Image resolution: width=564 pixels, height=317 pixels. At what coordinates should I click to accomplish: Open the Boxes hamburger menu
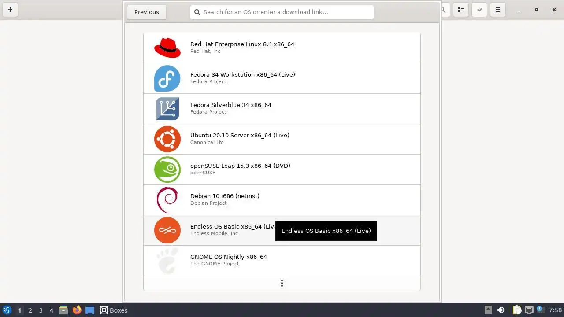pos(498,10)
